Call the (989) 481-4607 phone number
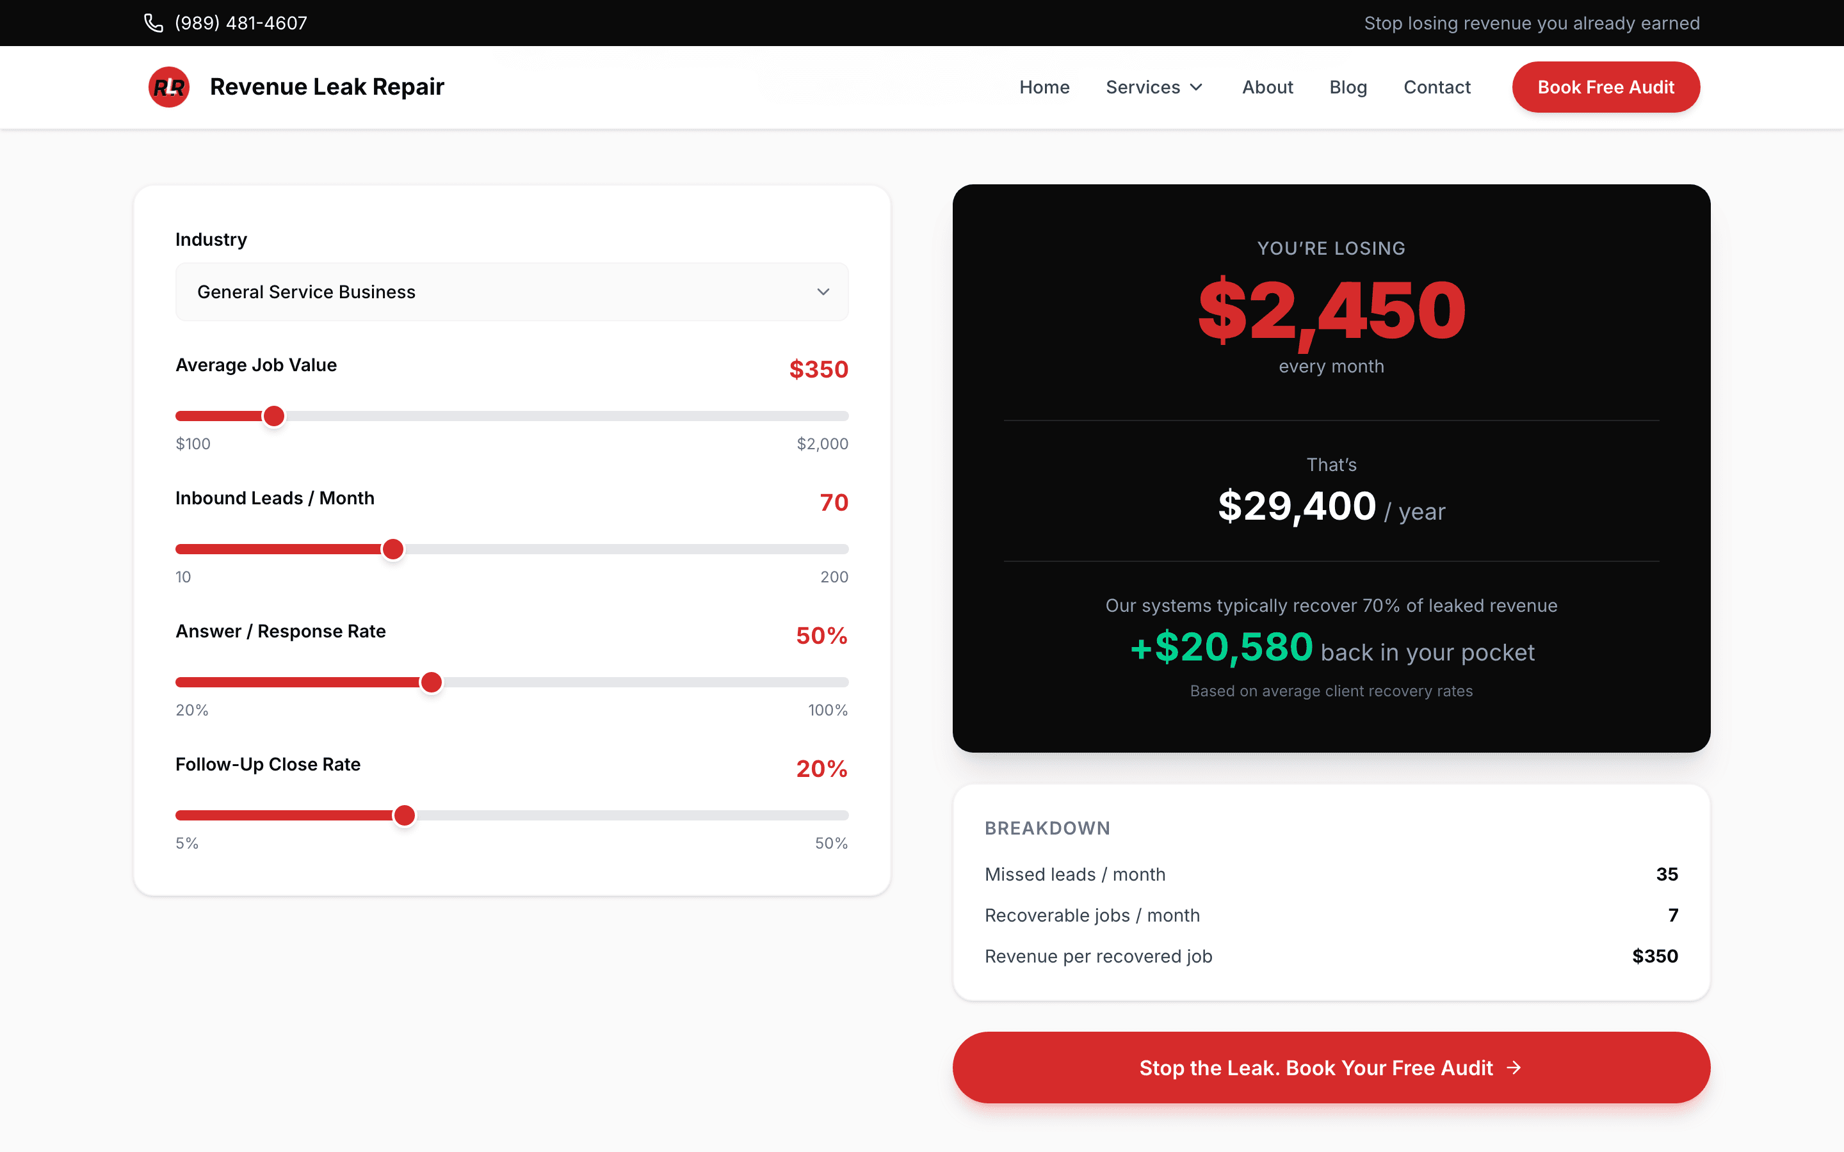The height and width of the screenshot is (1152, 1844). pyautogui.click(x=240, y=23)
